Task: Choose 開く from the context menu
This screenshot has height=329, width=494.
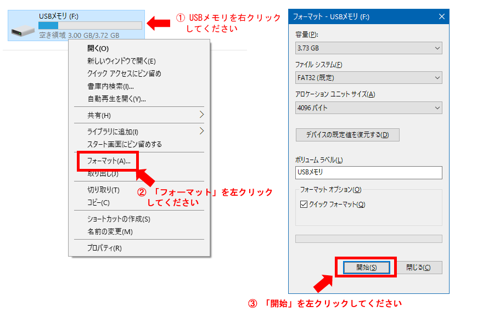Action: coord(98,48)
